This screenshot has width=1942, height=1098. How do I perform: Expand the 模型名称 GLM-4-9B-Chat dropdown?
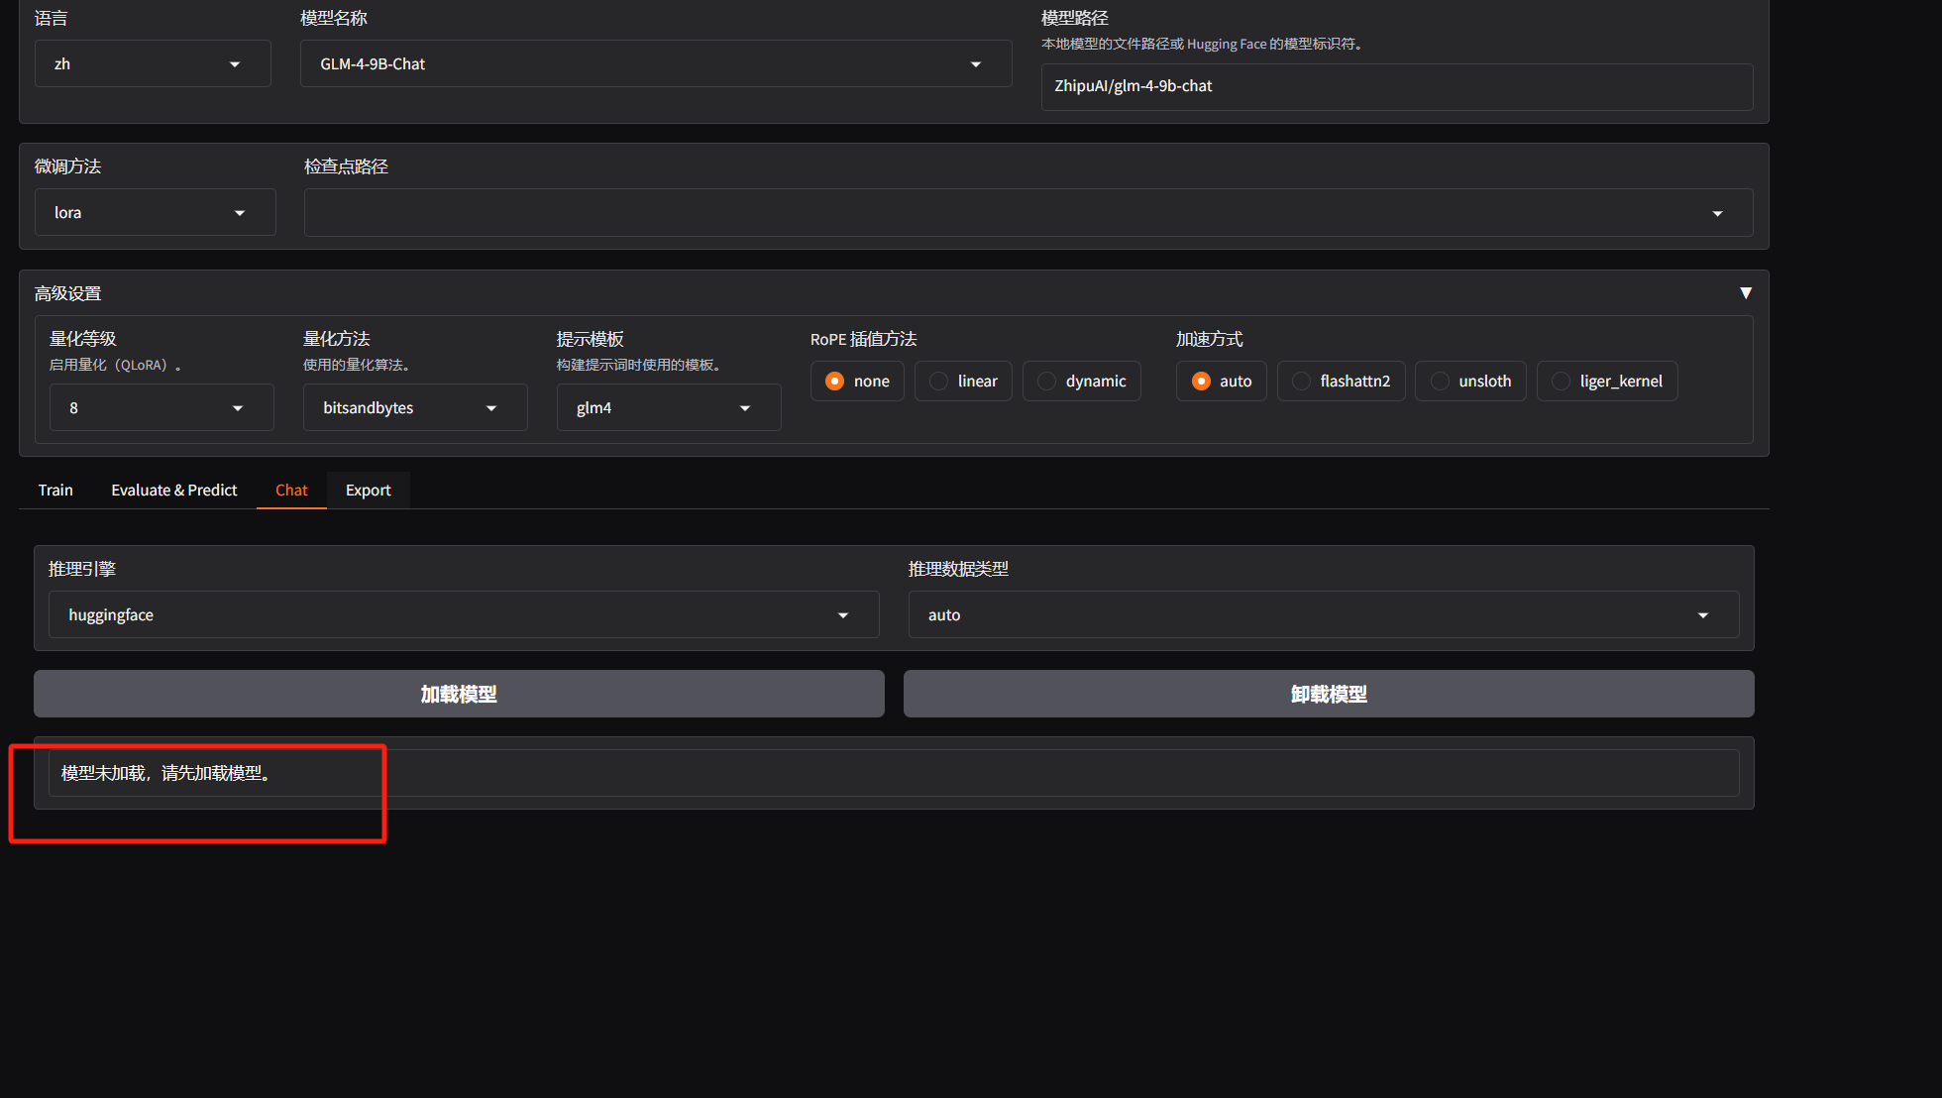[655, 64]
